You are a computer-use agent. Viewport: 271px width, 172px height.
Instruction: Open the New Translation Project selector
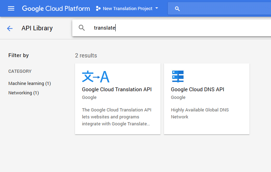pyautogui.click(x=127, y=8)
